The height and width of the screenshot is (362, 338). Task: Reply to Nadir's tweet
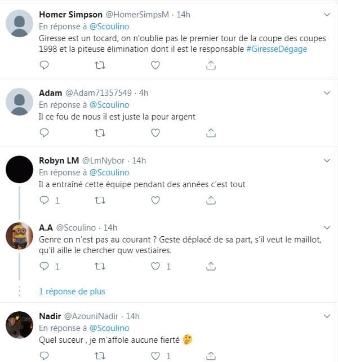tap(44, 356)
